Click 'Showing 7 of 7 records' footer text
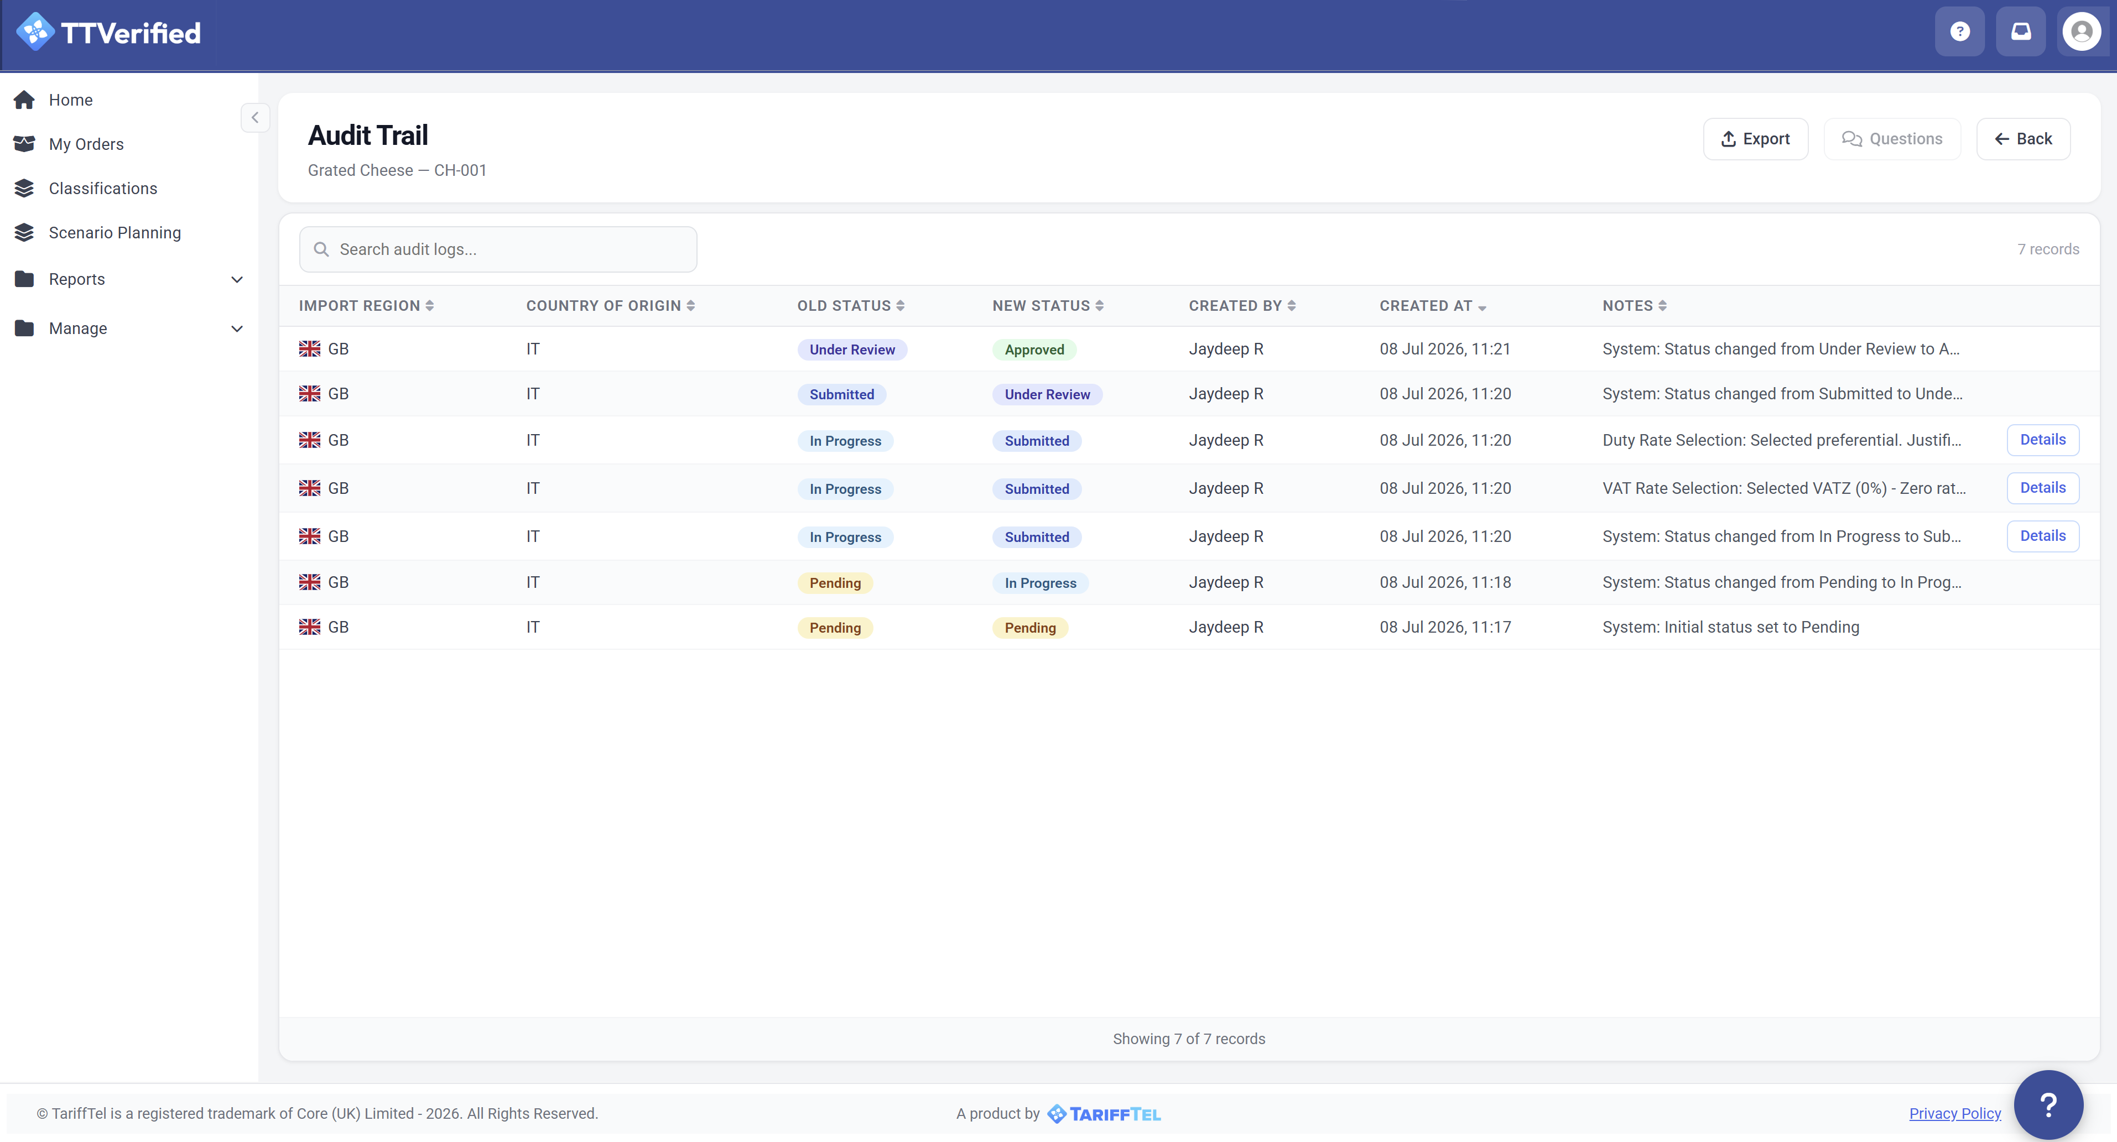 (1188, 1039)
